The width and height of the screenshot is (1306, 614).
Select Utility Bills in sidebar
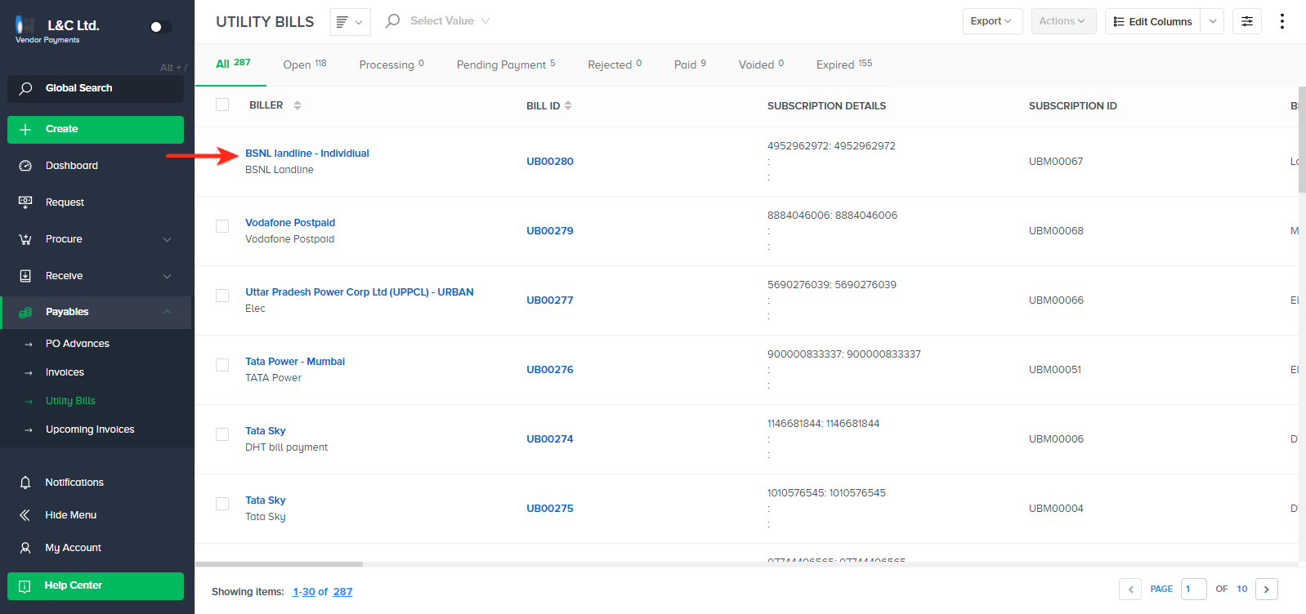coord(70,401)
